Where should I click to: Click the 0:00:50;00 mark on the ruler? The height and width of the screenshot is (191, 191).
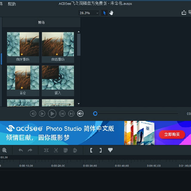coord(154,166)
